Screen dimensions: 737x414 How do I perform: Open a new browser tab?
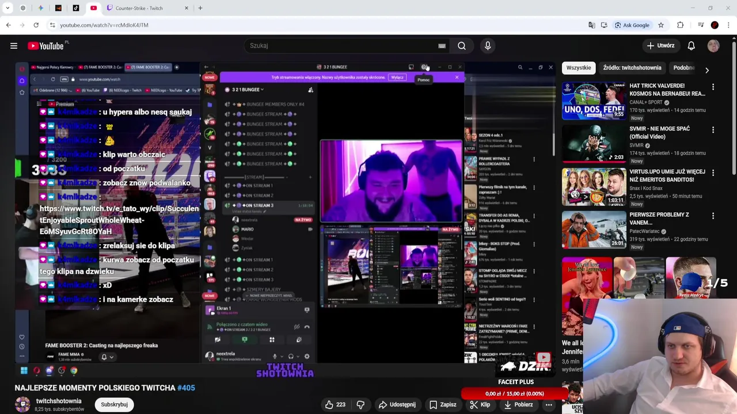point(200,8)
